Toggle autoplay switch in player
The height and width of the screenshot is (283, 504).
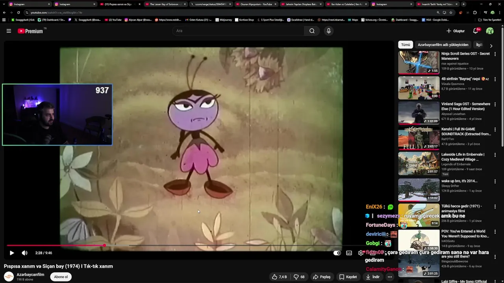tap(337, 253)
